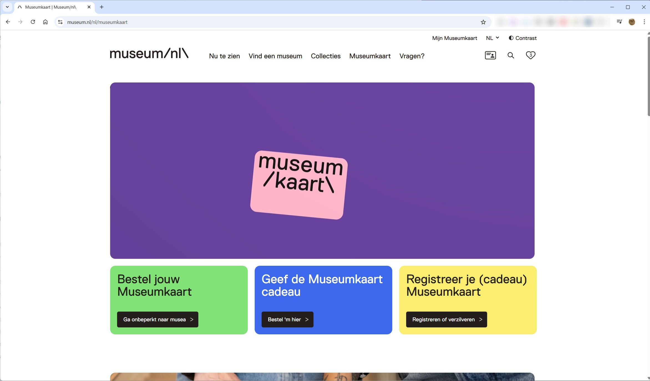Open the Vragen? menu item

[x=412, y=56]
